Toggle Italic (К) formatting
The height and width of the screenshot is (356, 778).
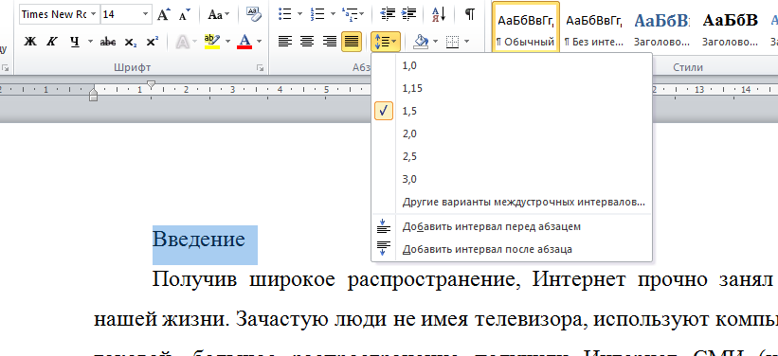51,43
